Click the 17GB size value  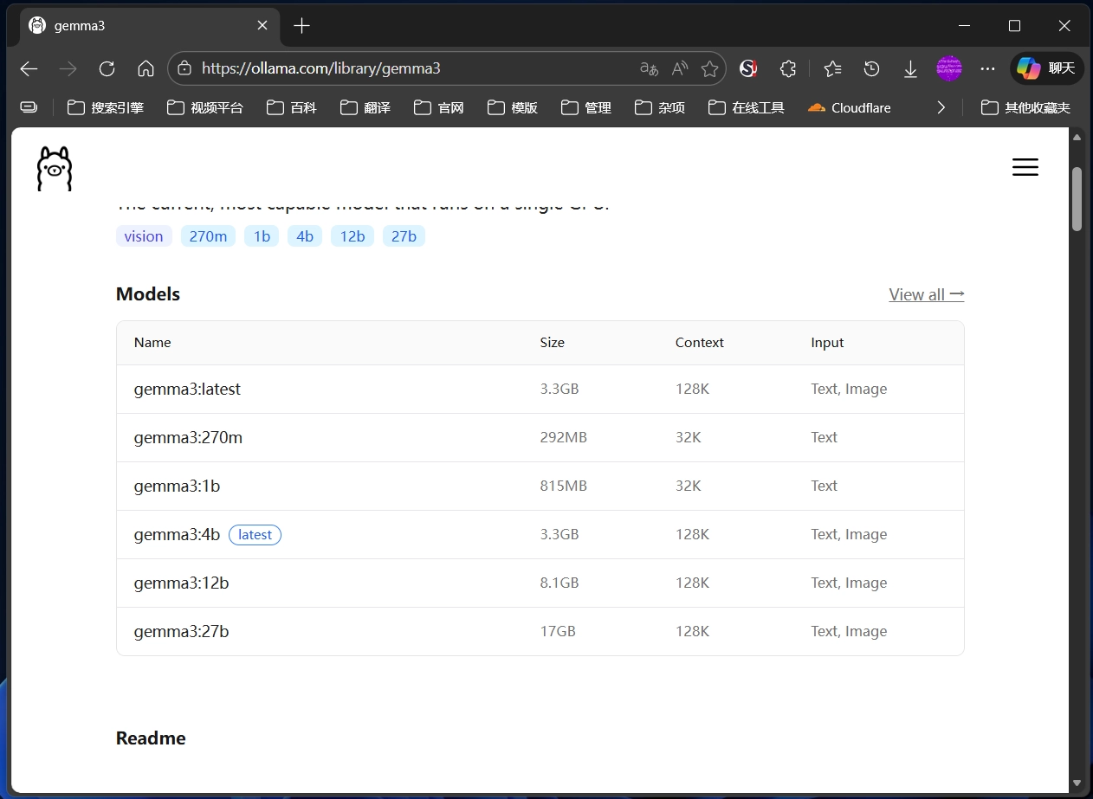(558, 632)
